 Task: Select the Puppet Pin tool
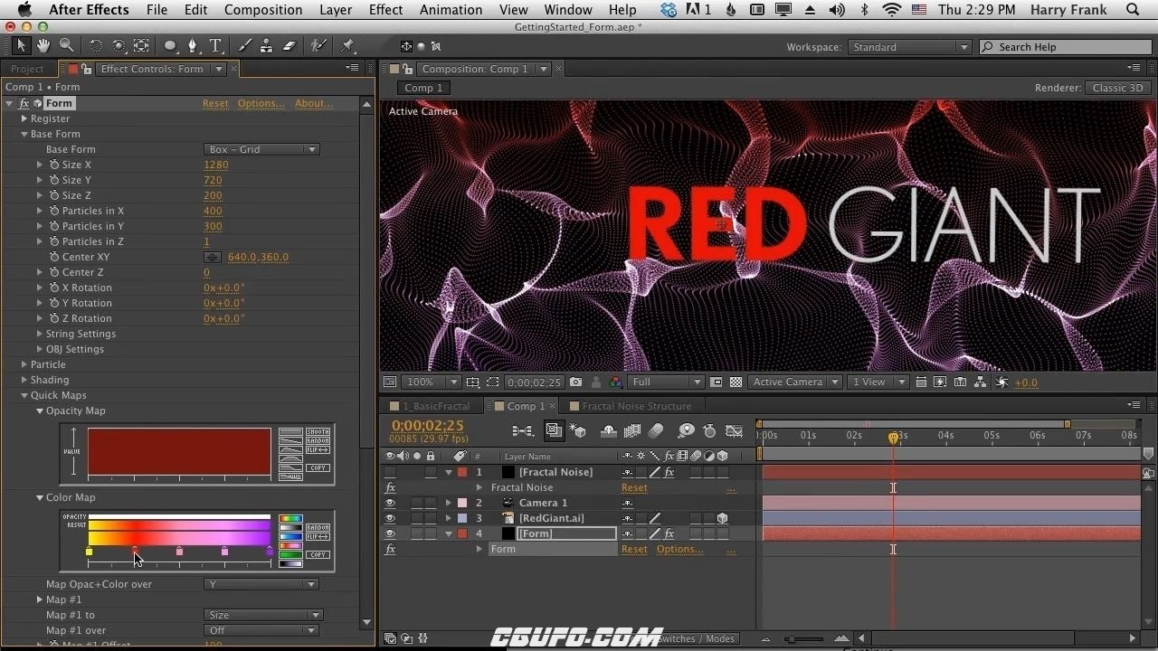[x=348, y=45]
